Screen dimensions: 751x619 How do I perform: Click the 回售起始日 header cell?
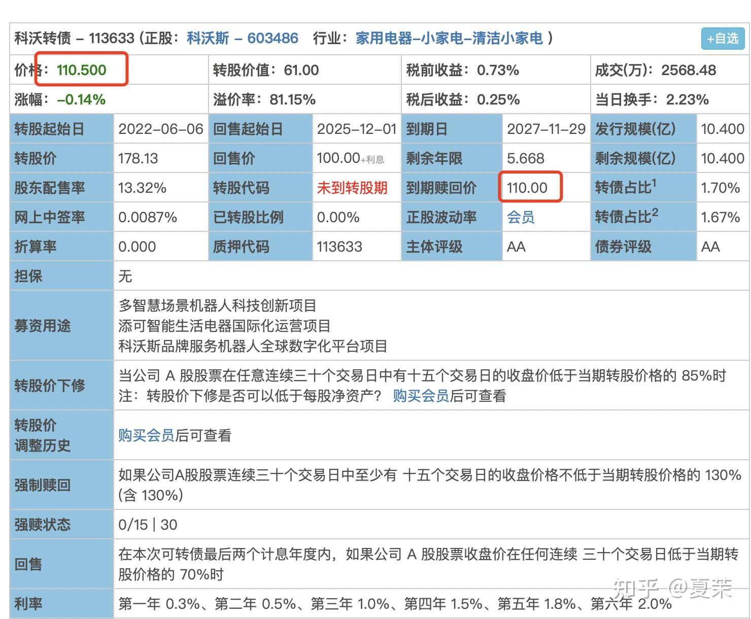261,129
